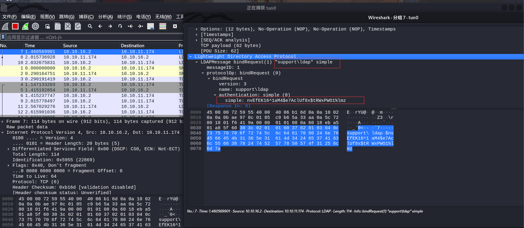Viewport: 524px width, 228px height.
Task: Click the go to specified packet icon
Action: (x=120, y=27)
